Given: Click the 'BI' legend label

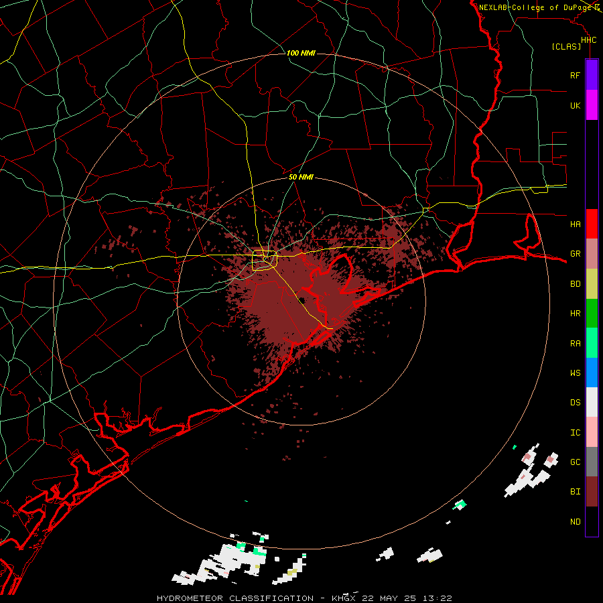Looking at the screenshot, I should (x=575, y=492).
